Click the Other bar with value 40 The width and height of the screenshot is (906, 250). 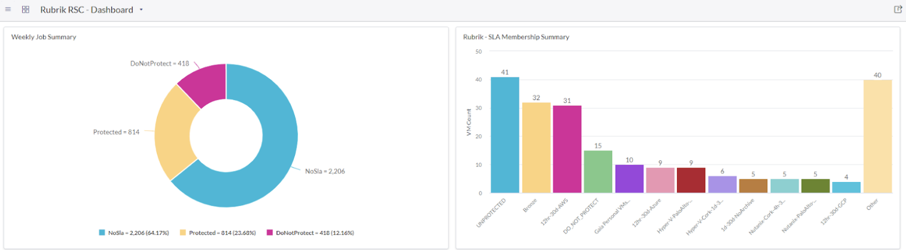click(x=877, y=136)
